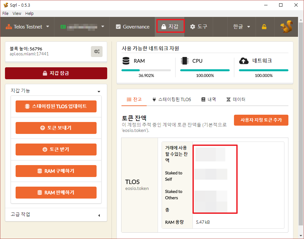Click the 5.47 kB RAM value
This screenshot has height=239, width=304.
(x=203, y=222)
